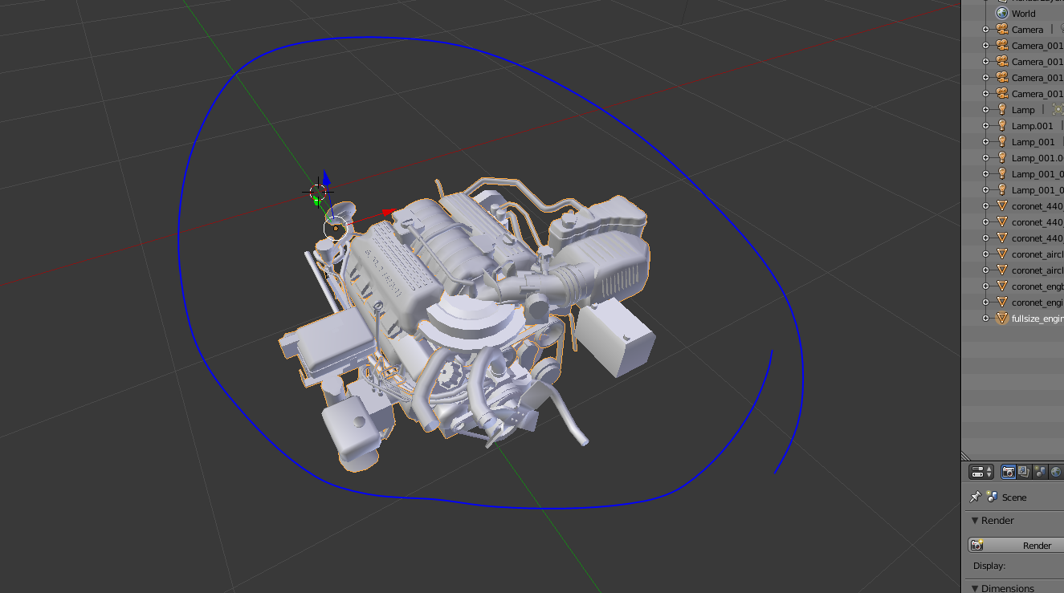Click the 3D cursor crosshair in the viewport
Screen dimensions: 1064x593
pyautogui.click(x=318, y=193)
